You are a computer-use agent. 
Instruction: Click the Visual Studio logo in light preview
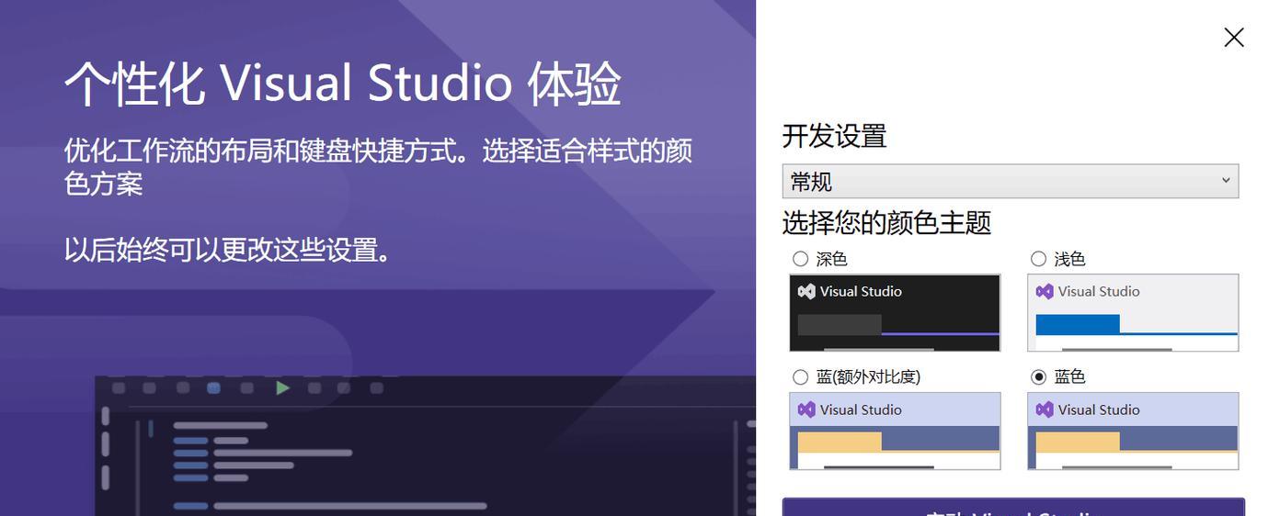pyautogui.click(x=1045, y=291)
